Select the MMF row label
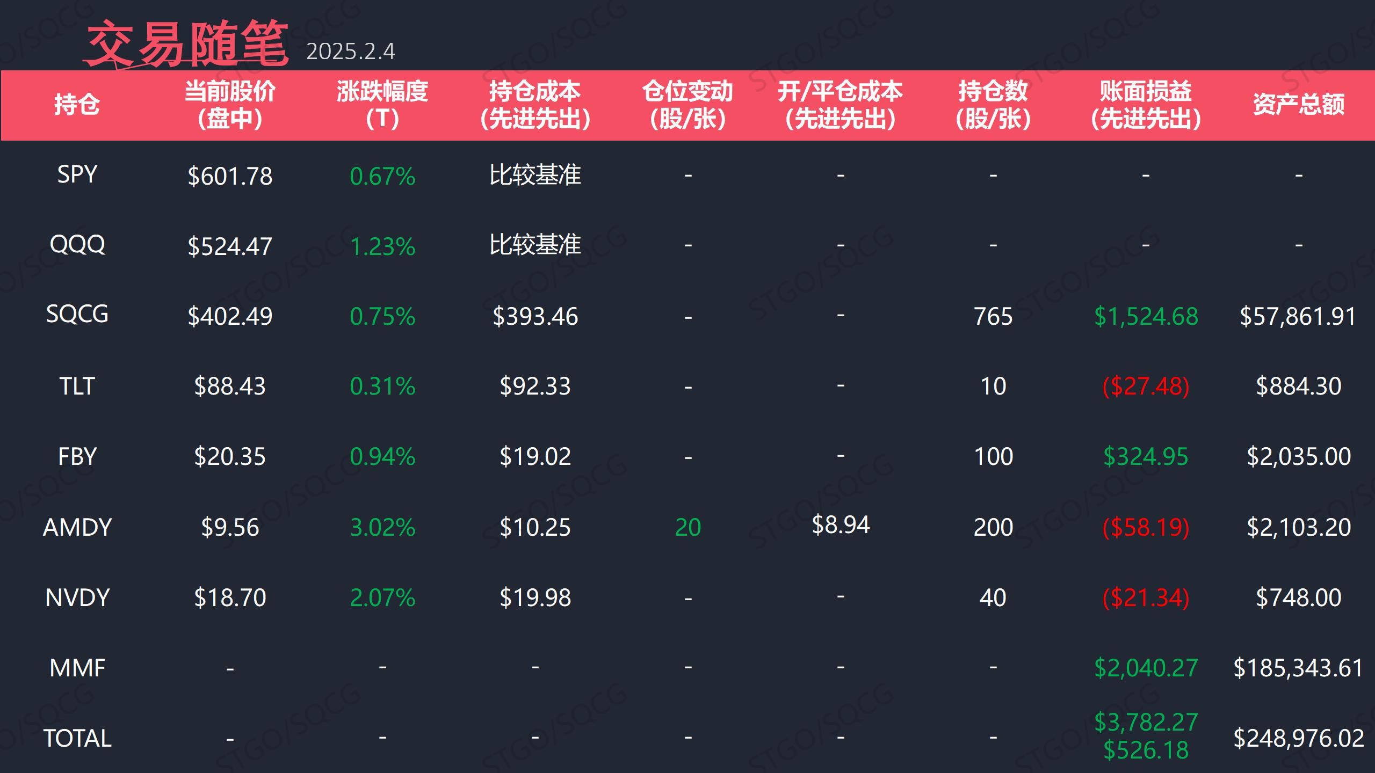This screenshot has height=773, width=1375. click(x=77, y=668)
